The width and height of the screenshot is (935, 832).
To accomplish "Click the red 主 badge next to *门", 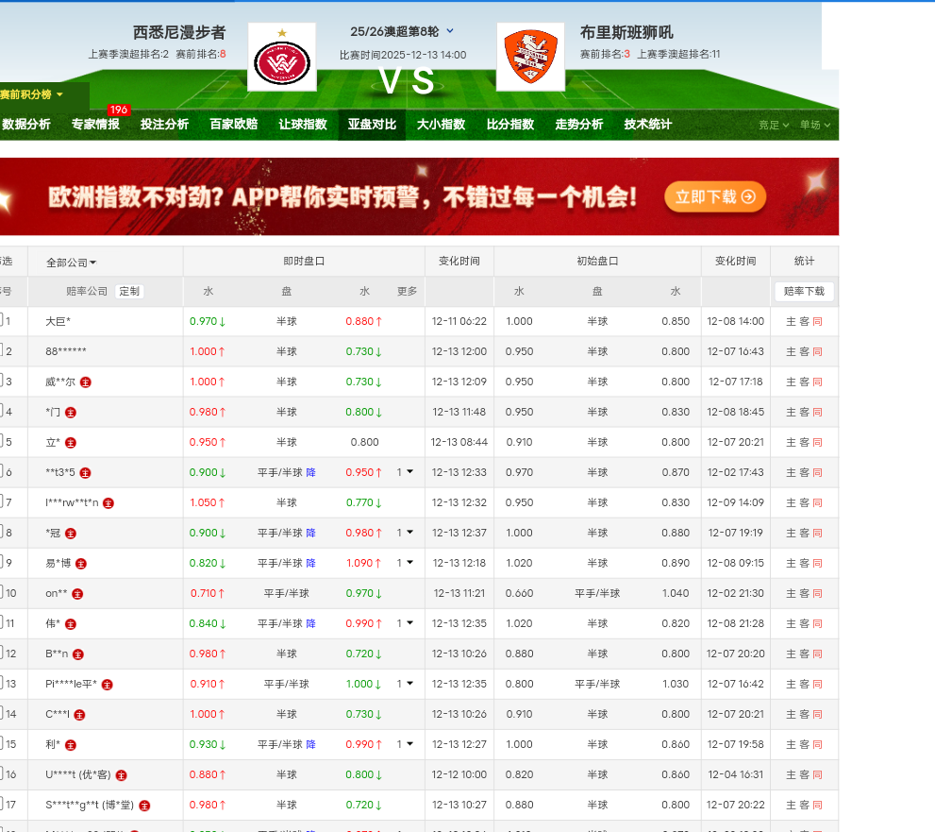I will tap(71, 413).
